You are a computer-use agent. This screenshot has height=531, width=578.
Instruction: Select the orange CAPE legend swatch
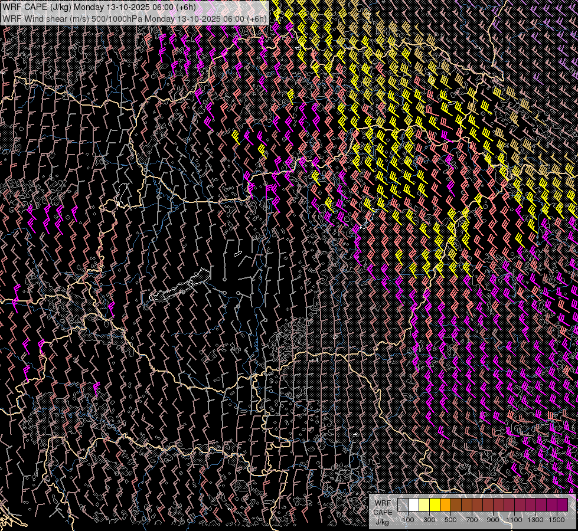click(x=445, y=505)
